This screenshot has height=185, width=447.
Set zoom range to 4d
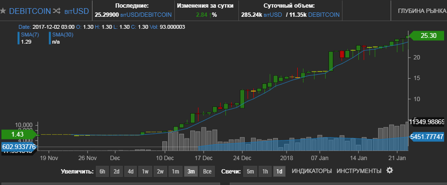131,172
